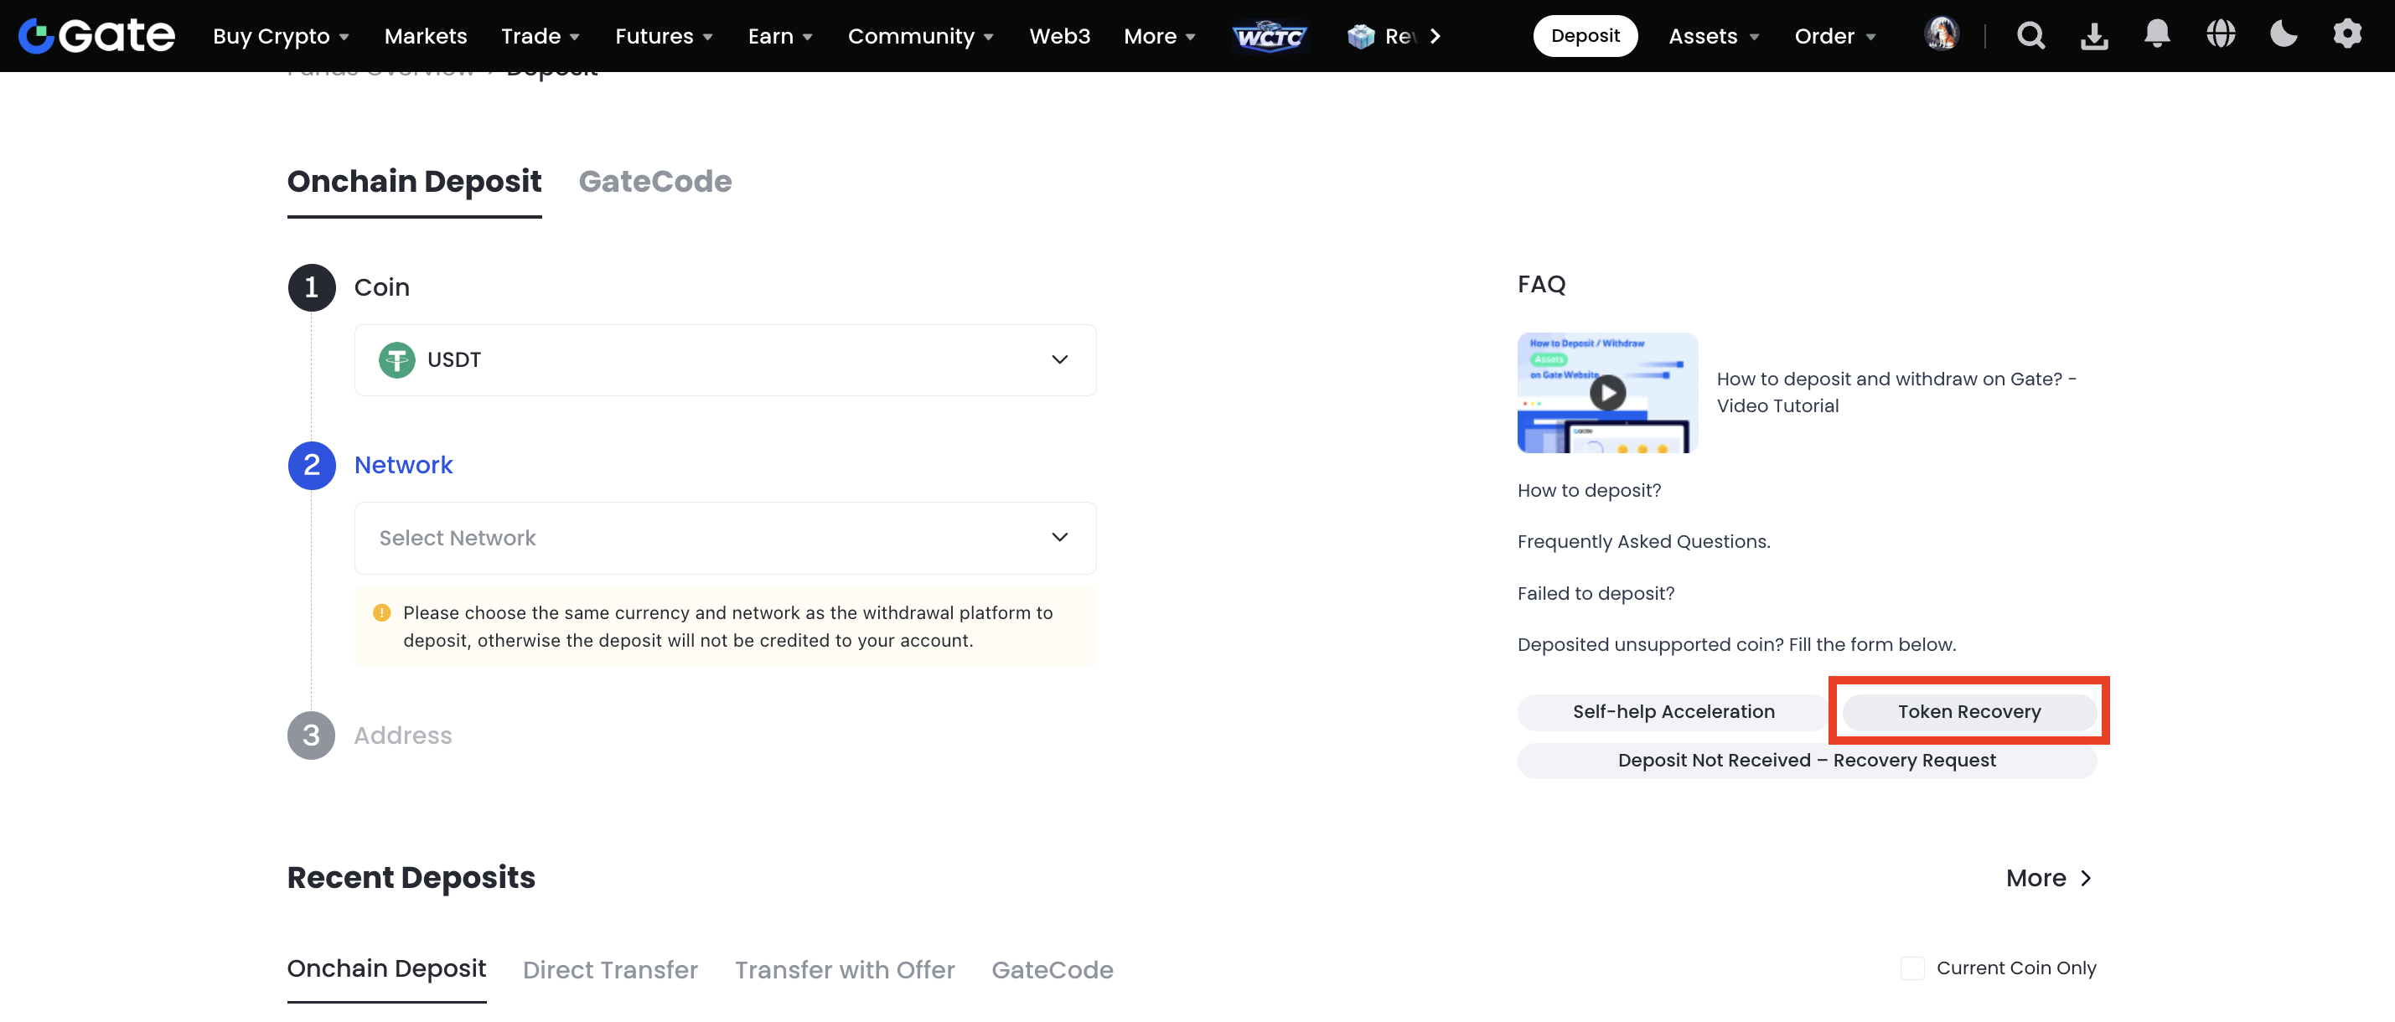Screen dimensions: 2395x1022
Task: Click the Gate logo
Action: (x=96, y=35)
